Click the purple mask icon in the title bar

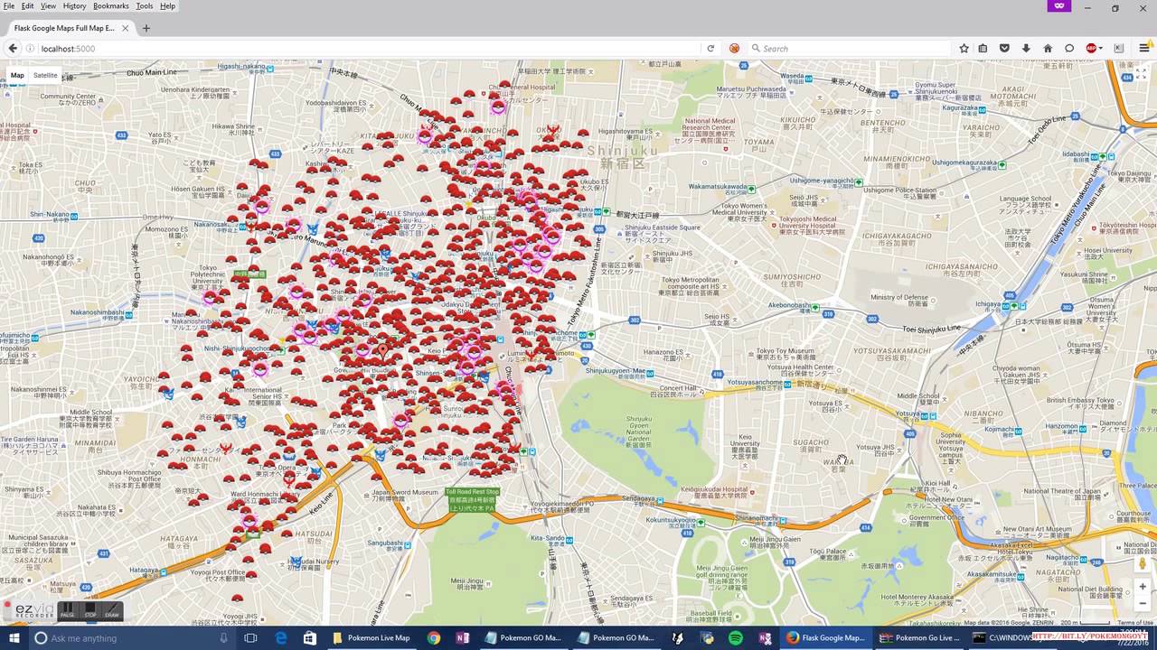pyautogui.click(x=1058, y=6)
